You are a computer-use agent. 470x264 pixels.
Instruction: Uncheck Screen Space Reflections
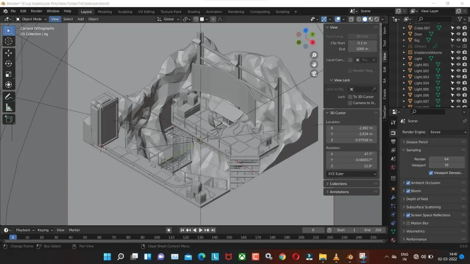[x=408, y=215]
